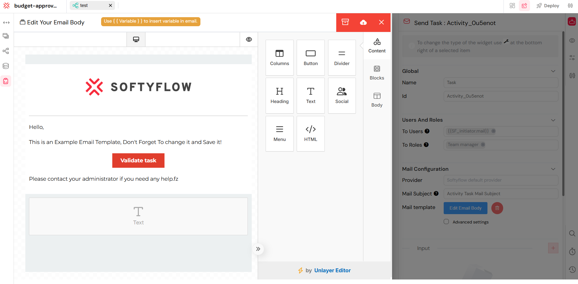Collapse the Mail Configuration section
Viewport: 578px width, 284px height.
(553, 169)
